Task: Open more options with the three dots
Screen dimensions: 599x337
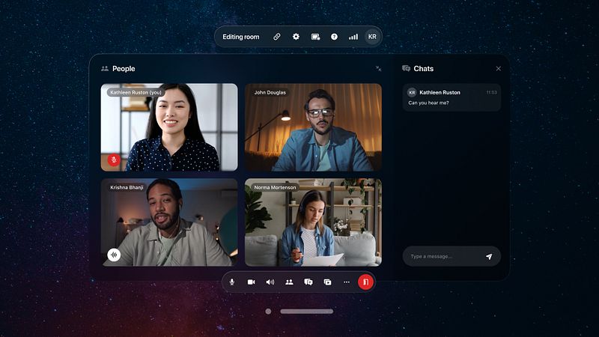Action: 347,282
